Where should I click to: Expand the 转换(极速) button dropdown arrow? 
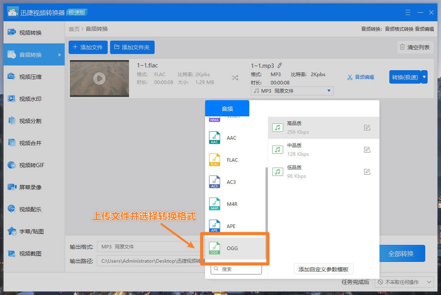coord(424,77)
